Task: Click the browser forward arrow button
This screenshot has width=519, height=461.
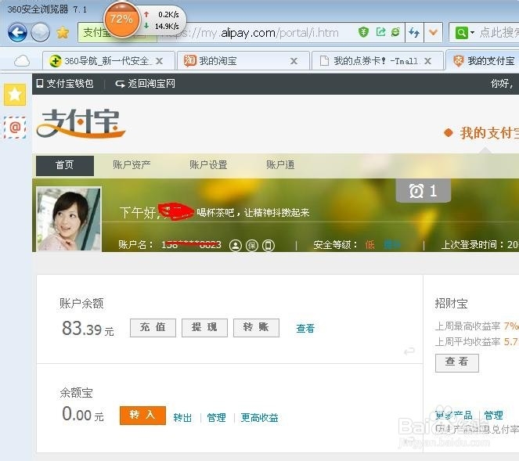Action: (40, 32)
